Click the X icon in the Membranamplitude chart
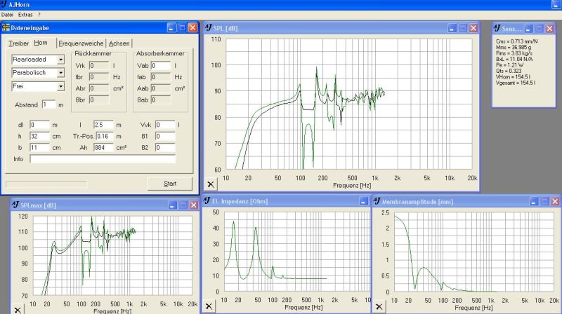 coord(379,306)
